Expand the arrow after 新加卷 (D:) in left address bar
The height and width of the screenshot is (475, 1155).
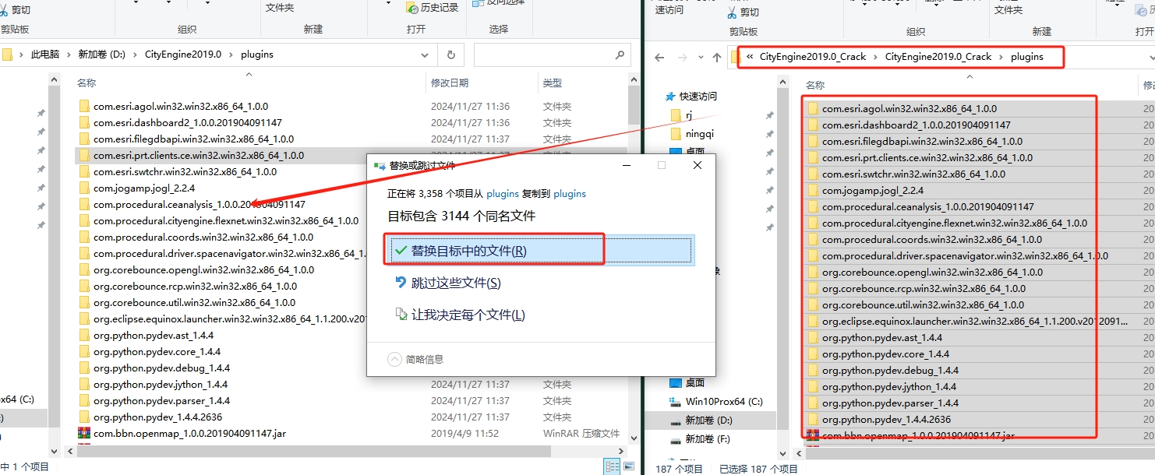click(x=135, y=55)
